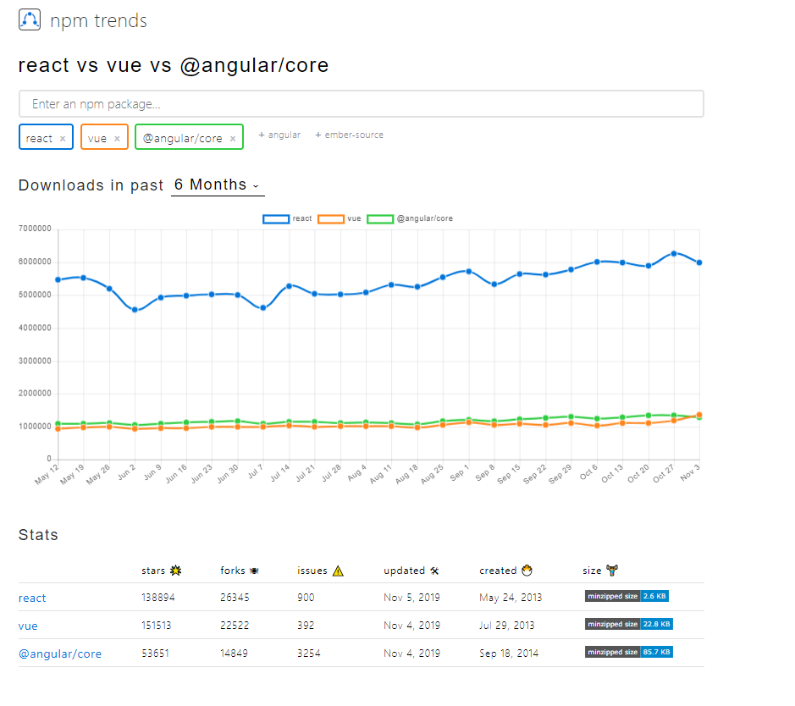Image resolution: width=795 pixels, height=706 pixels.
Task: Click the npm trends logo icon
Action: click(30, 20)
